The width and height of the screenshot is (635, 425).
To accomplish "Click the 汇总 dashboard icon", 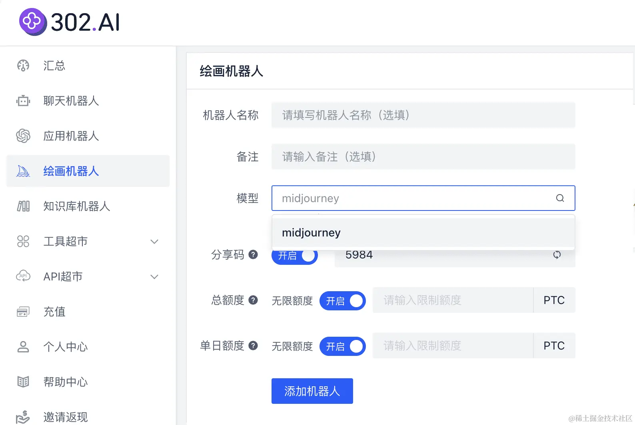I will pos(23,66).
